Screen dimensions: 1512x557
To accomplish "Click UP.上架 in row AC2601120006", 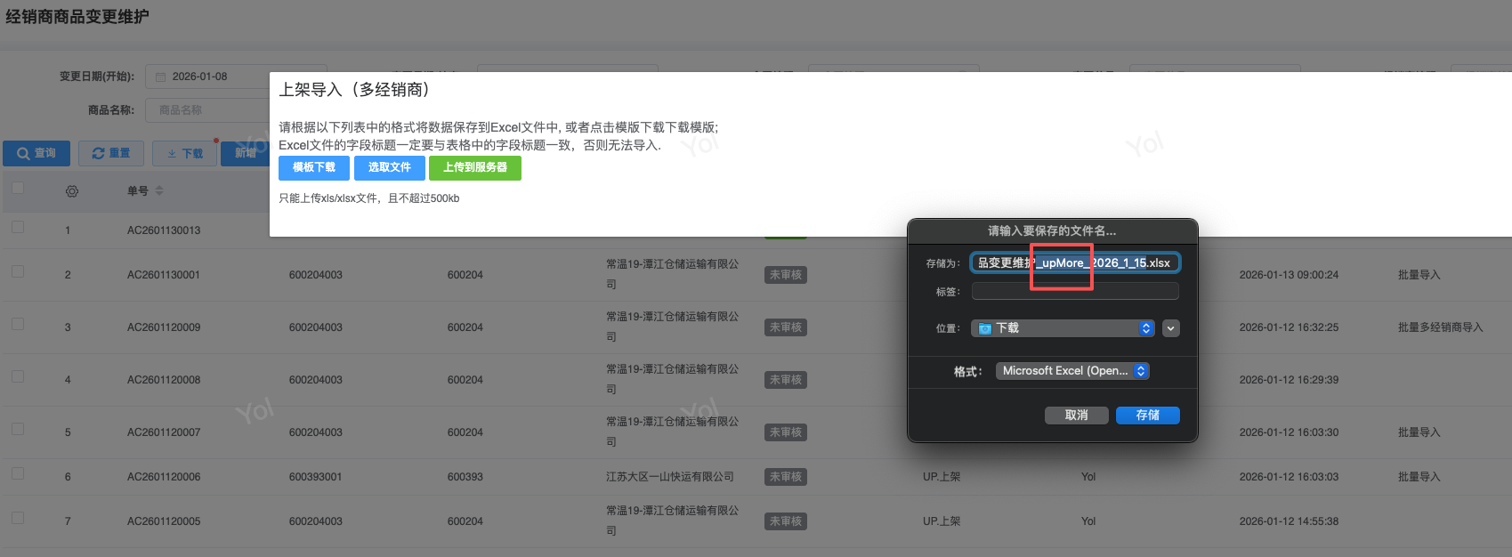I will click(942, 477).
